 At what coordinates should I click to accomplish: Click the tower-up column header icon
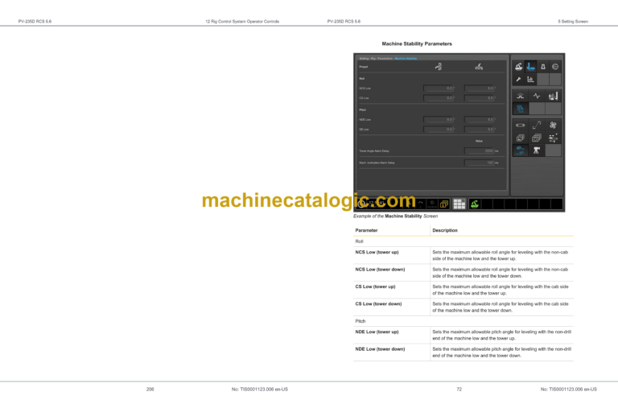pos(439,67)
